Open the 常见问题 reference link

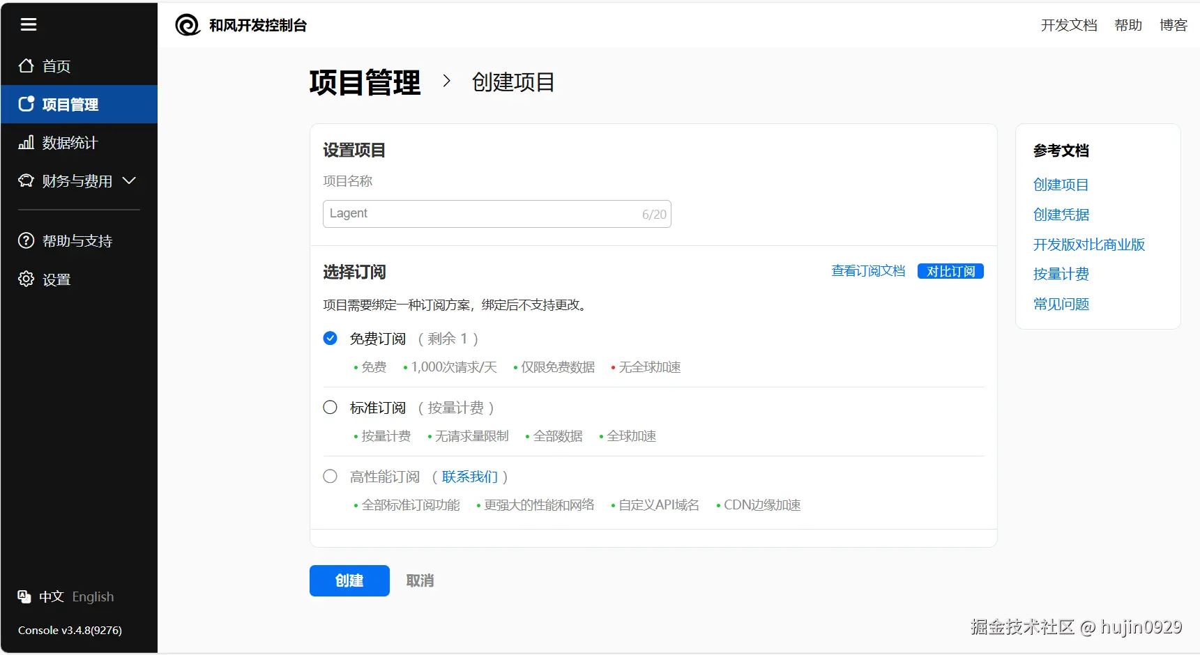(x=1060, y=304)
